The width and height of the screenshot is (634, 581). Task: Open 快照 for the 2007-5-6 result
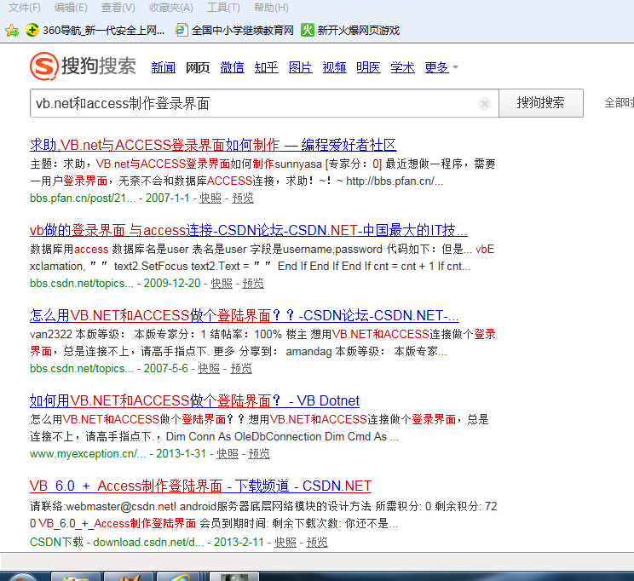(x=209, y=369)
